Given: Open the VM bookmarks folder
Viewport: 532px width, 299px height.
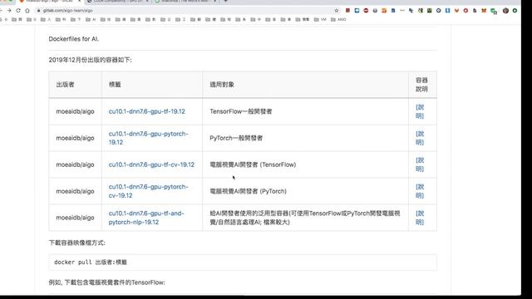Looking at the screenshot, I should [x=320, y=19].
